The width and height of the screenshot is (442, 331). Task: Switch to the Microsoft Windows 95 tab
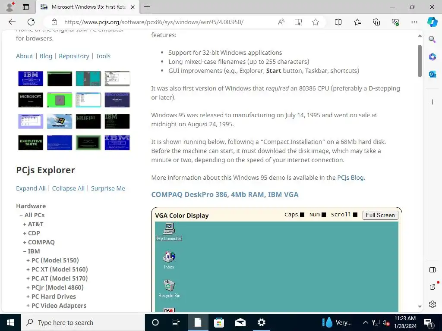tap(88, 7)
